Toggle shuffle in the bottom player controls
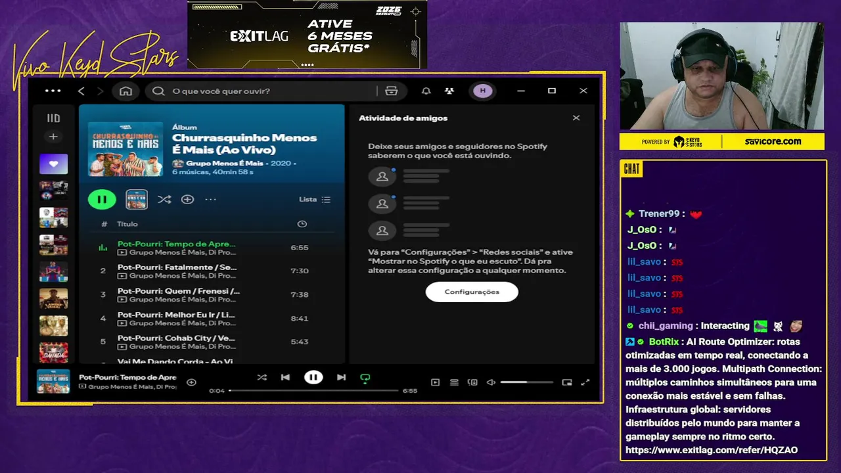 point(261,377)
